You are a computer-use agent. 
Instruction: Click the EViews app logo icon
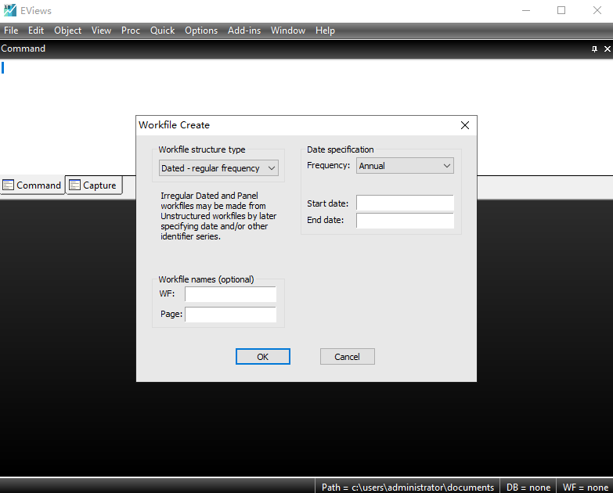coord(9,10)
